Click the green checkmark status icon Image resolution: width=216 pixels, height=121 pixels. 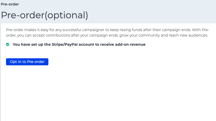[x=8, y=44]
